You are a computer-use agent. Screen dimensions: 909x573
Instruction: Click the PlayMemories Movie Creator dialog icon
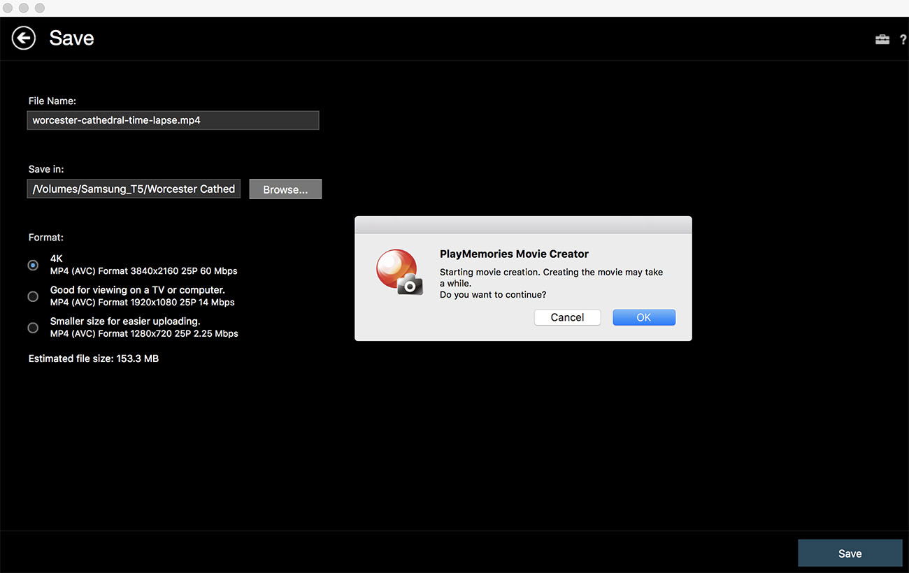399,273
